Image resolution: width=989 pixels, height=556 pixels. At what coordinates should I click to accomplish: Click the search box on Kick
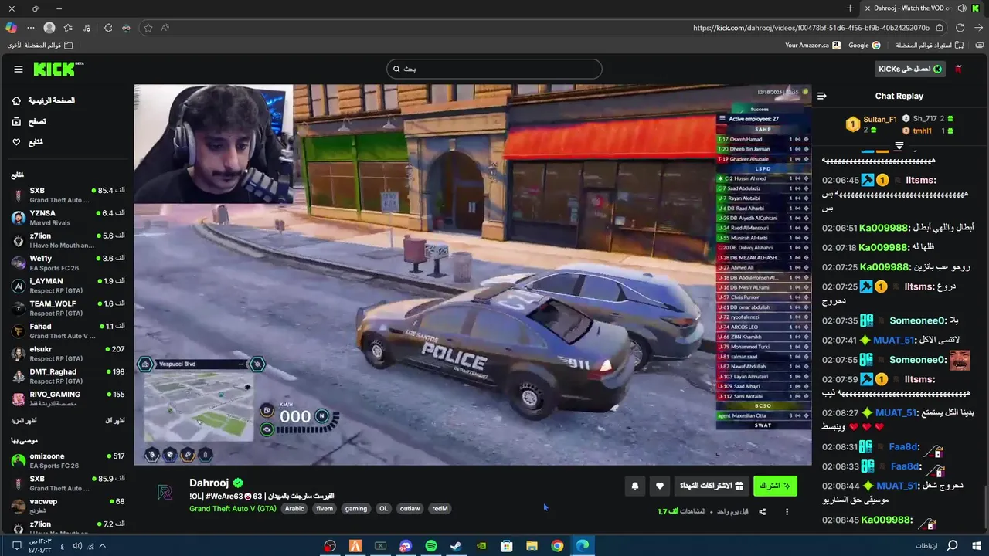(x=494, y=69)
